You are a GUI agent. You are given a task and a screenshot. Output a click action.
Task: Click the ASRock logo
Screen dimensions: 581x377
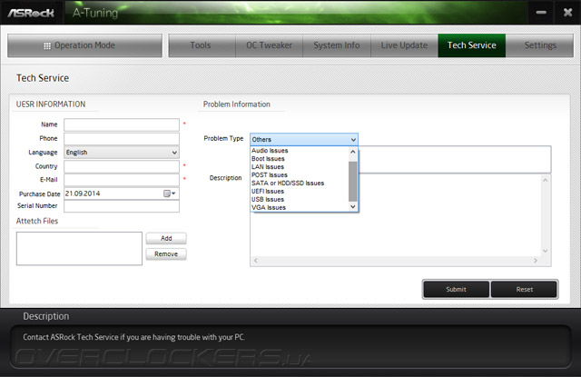tap(31, 14)
